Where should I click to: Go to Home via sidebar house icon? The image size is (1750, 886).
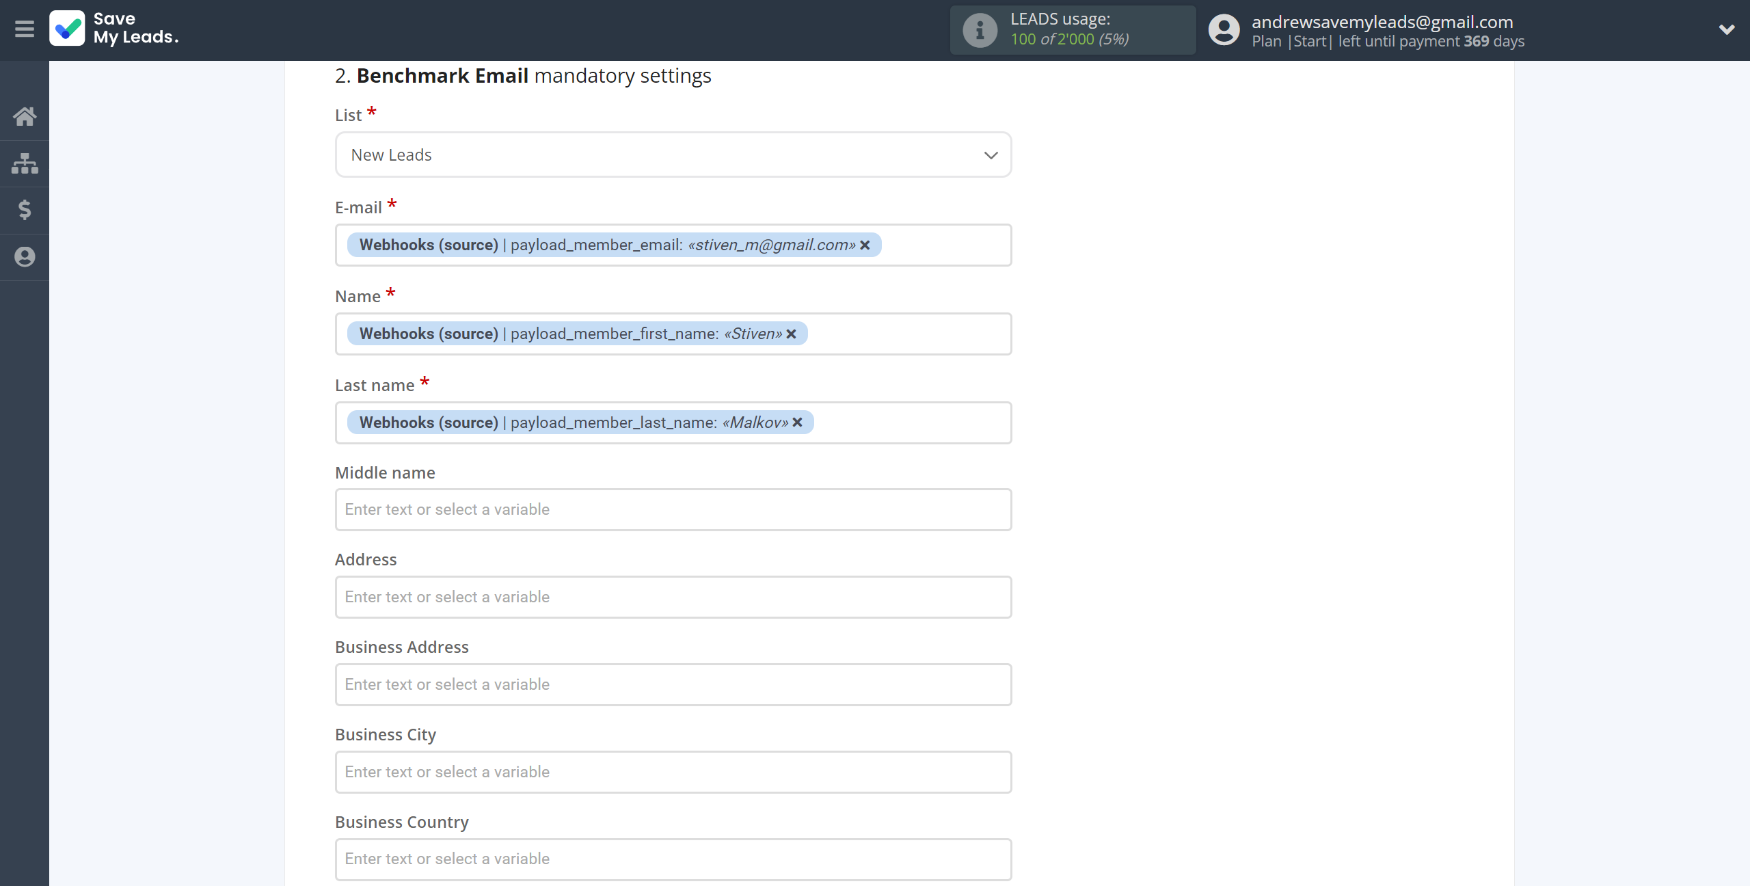pyautogui.click(x=25, y=117)
